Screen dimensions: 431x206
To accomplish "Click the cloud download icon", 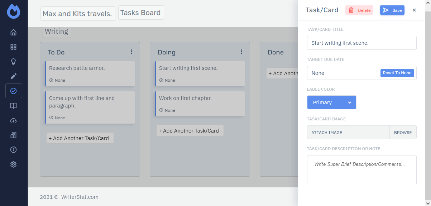I will (14, 120).
